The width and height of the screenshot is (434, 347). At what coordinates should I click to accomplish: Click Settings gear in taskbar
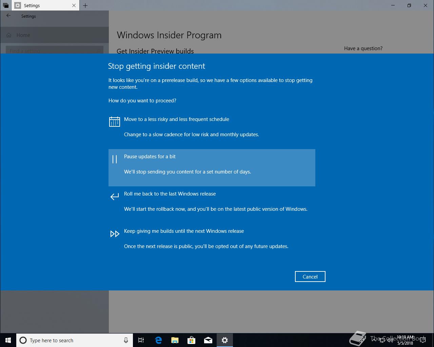tap(224, 340)
